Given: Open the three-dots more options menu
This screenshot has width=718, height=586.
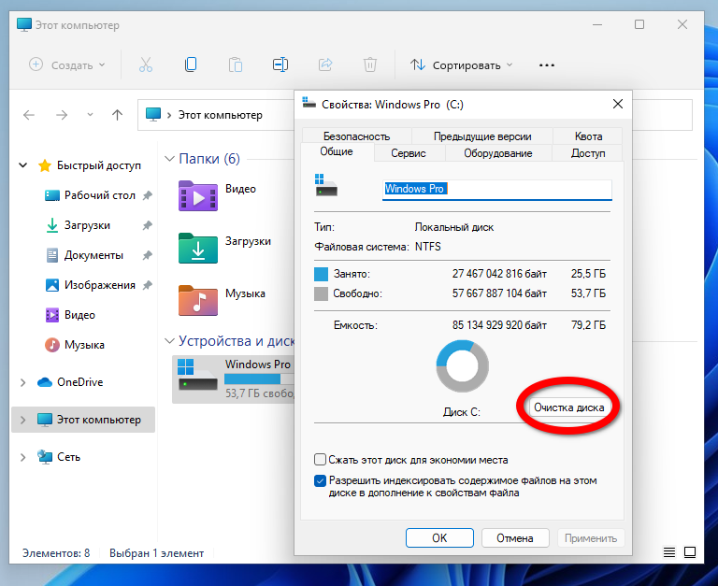Looking at the screenshot, I should click(x=547, y=65).
